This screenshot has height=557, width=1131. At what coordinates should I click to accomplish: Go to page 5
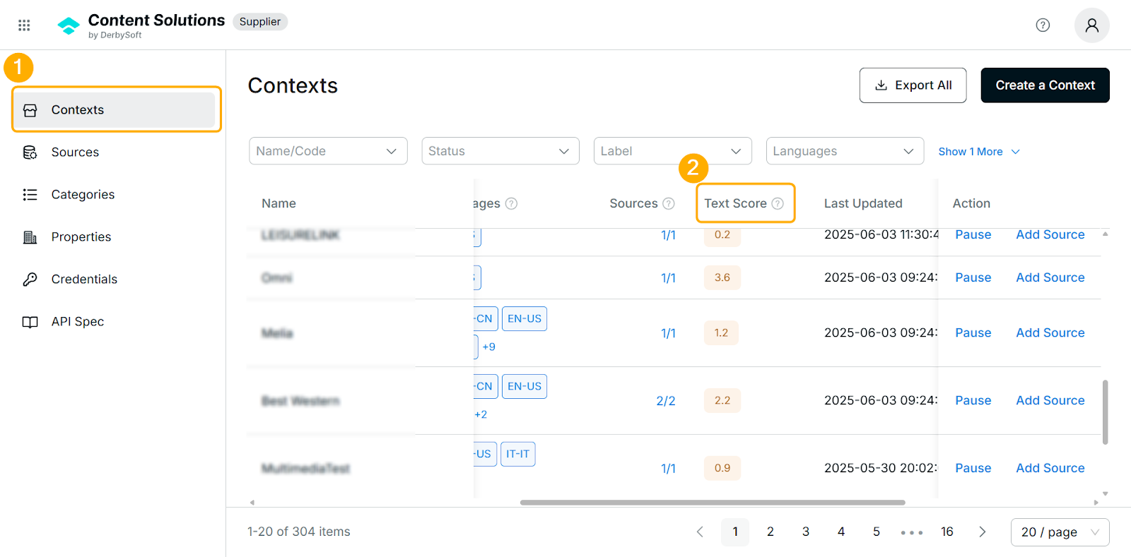877,532
